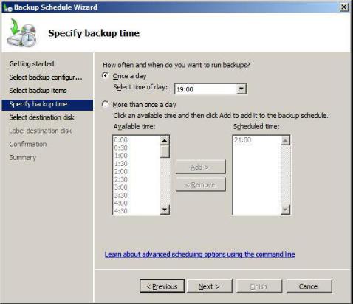Click the Available time scrollbar thumb
The height and width of the screenshot is (304, 353).
[x=165, y=151]
